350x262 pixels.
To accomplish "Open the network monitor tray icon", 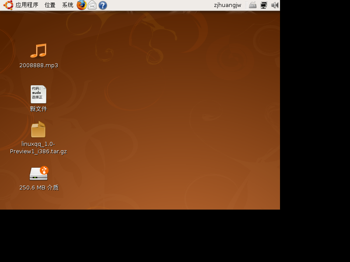I will coord(264,5).
